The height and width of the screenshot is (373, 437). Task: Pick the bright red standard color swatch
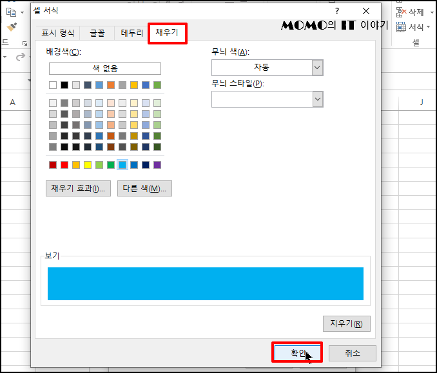coord(64,165)
